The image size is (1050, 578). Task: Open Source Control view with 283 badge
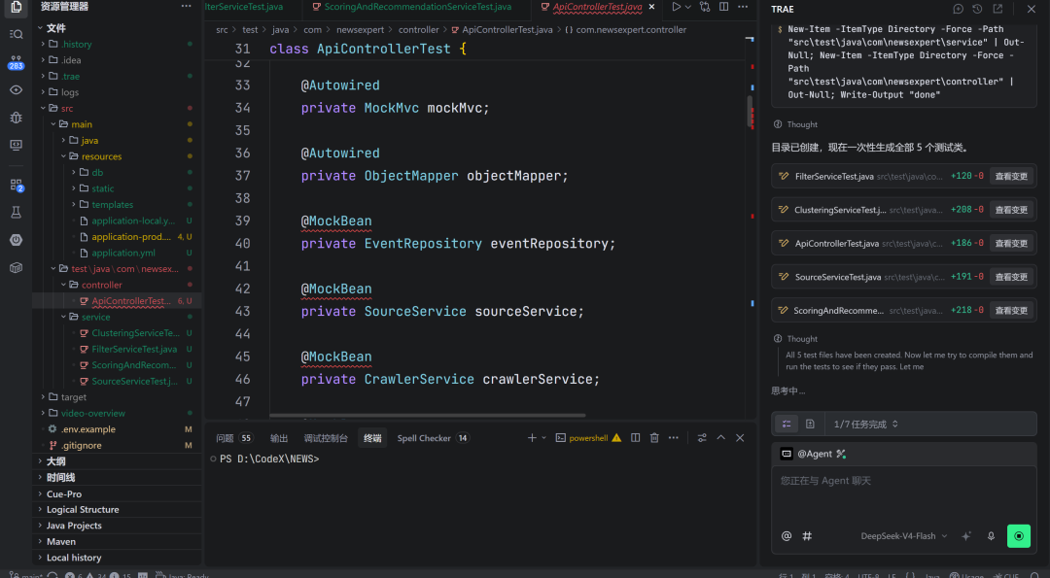point(17,62)
